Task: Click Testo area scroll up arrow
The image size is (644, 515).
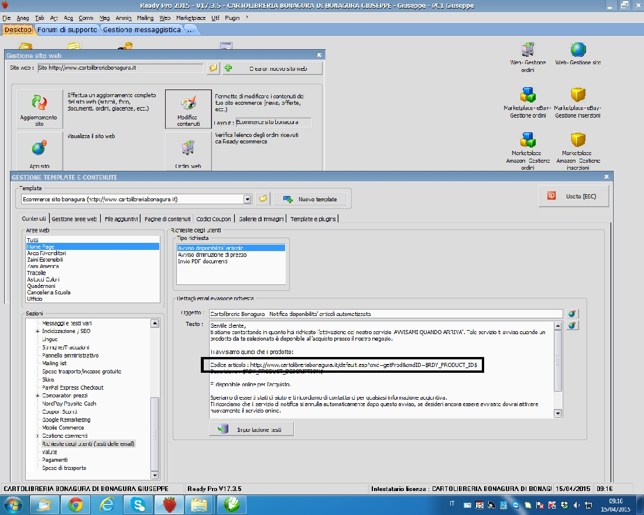Action: pyautogui.click(x=558, y=327)
